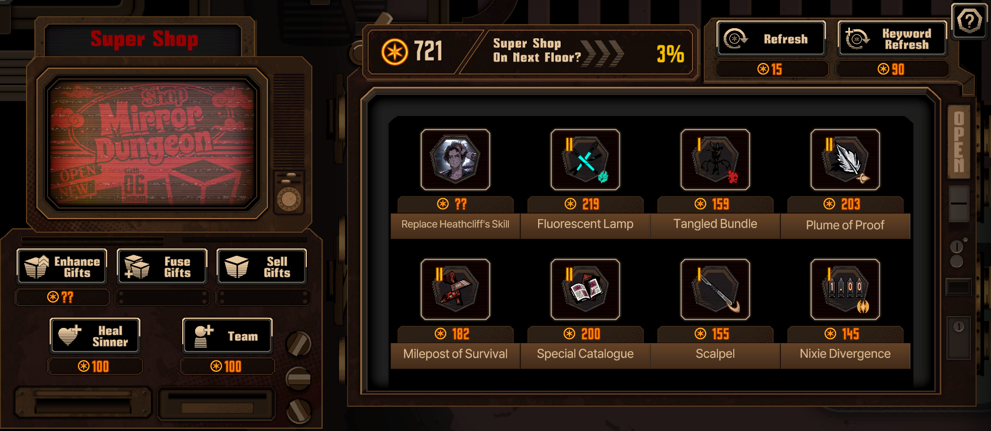This screenshot has height=431, width=991.
Task: Choose the Scalpel gift icon
Action: 715,290
